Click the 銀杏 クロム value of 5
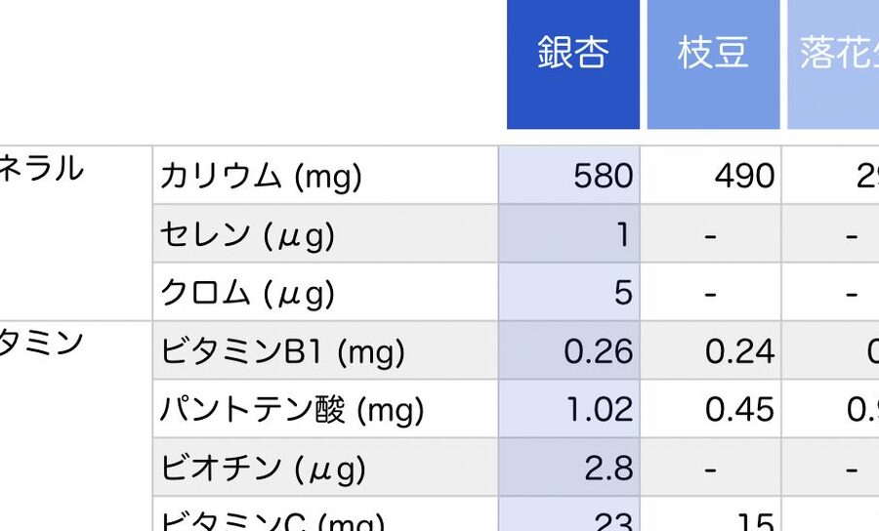The image size is (879, 531). pos(622,293)
